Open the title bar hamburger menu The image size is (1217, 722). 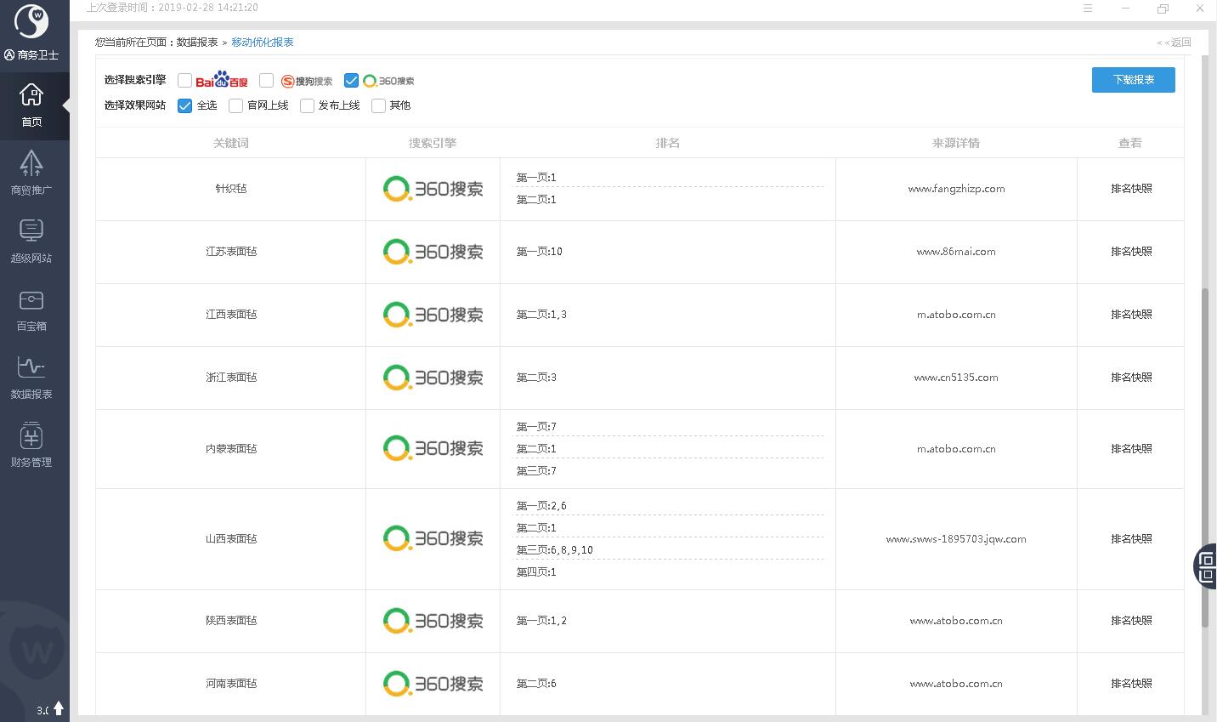(1088, 9)
